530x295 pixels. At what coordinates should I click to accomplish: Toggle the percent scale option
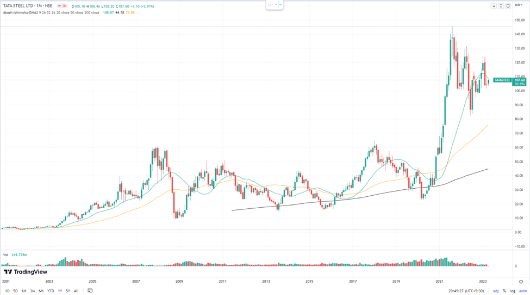504,291
